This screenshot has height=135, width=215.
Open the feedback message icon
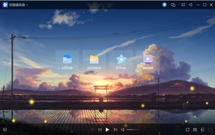(x=183, y=5)
